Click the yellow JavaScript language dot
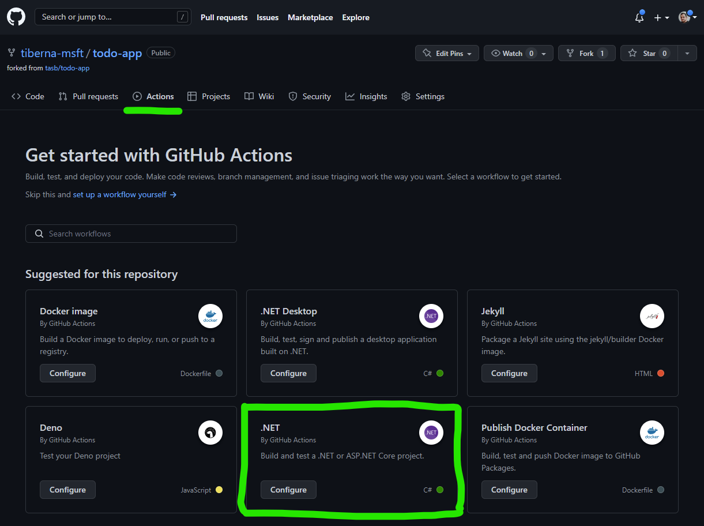Viewport: 704px width, 526px height. pos(219,490)
